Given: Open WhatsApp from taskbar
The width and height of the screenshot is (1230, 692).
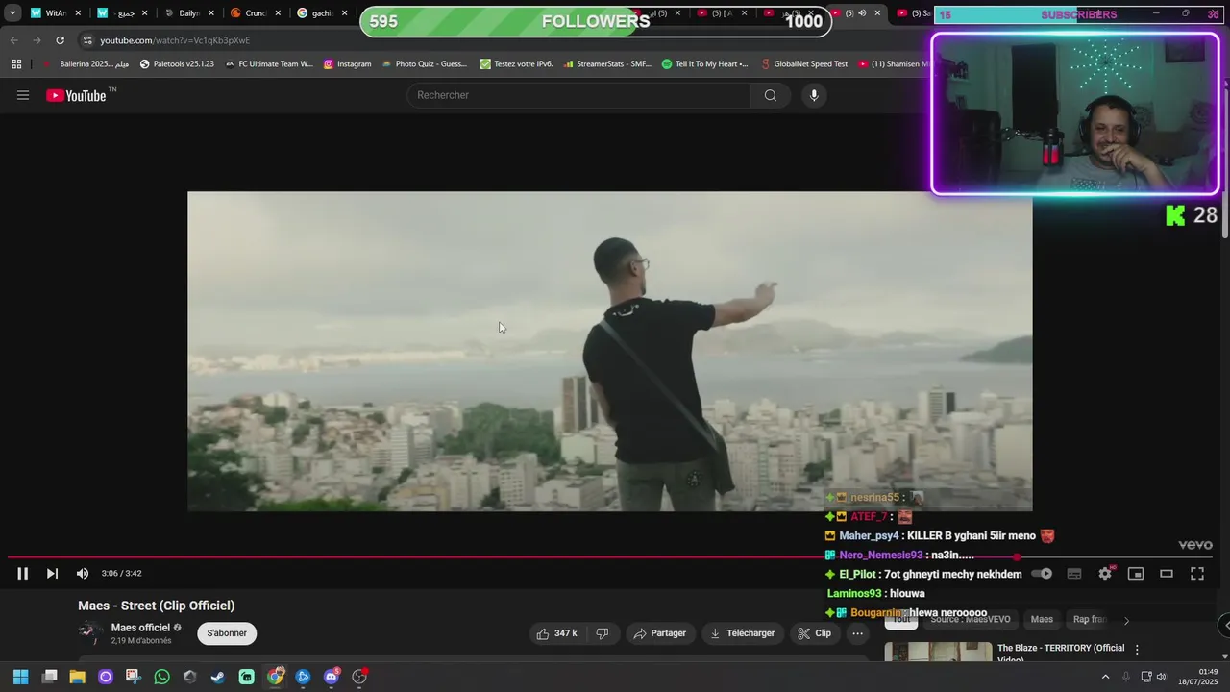Looking at the screenshot, I should 161,677.
